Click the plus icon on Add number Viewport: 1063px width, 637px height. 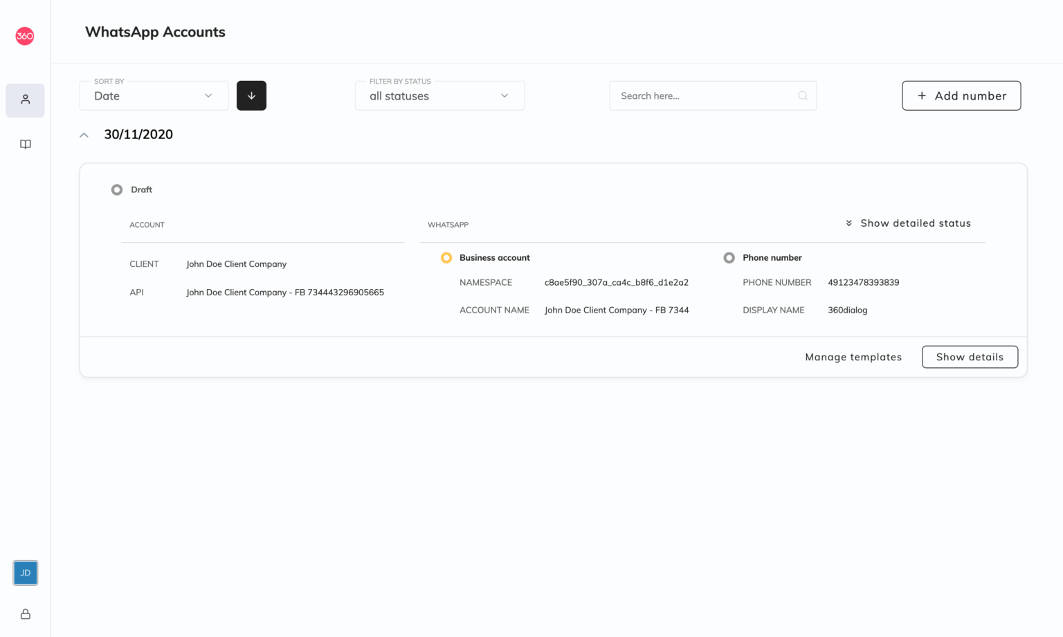click(x=921, y=95)
